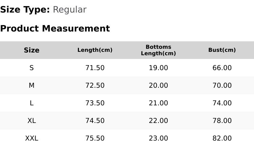Click the 74.00 bust value
Screen dimensions: 254x147
(x=222, y=103)
